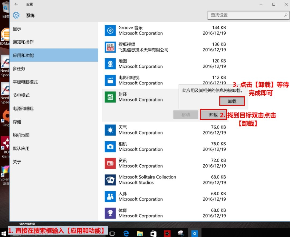
Task: Select the 相机 camera icon
Action: tap(110, 147)
